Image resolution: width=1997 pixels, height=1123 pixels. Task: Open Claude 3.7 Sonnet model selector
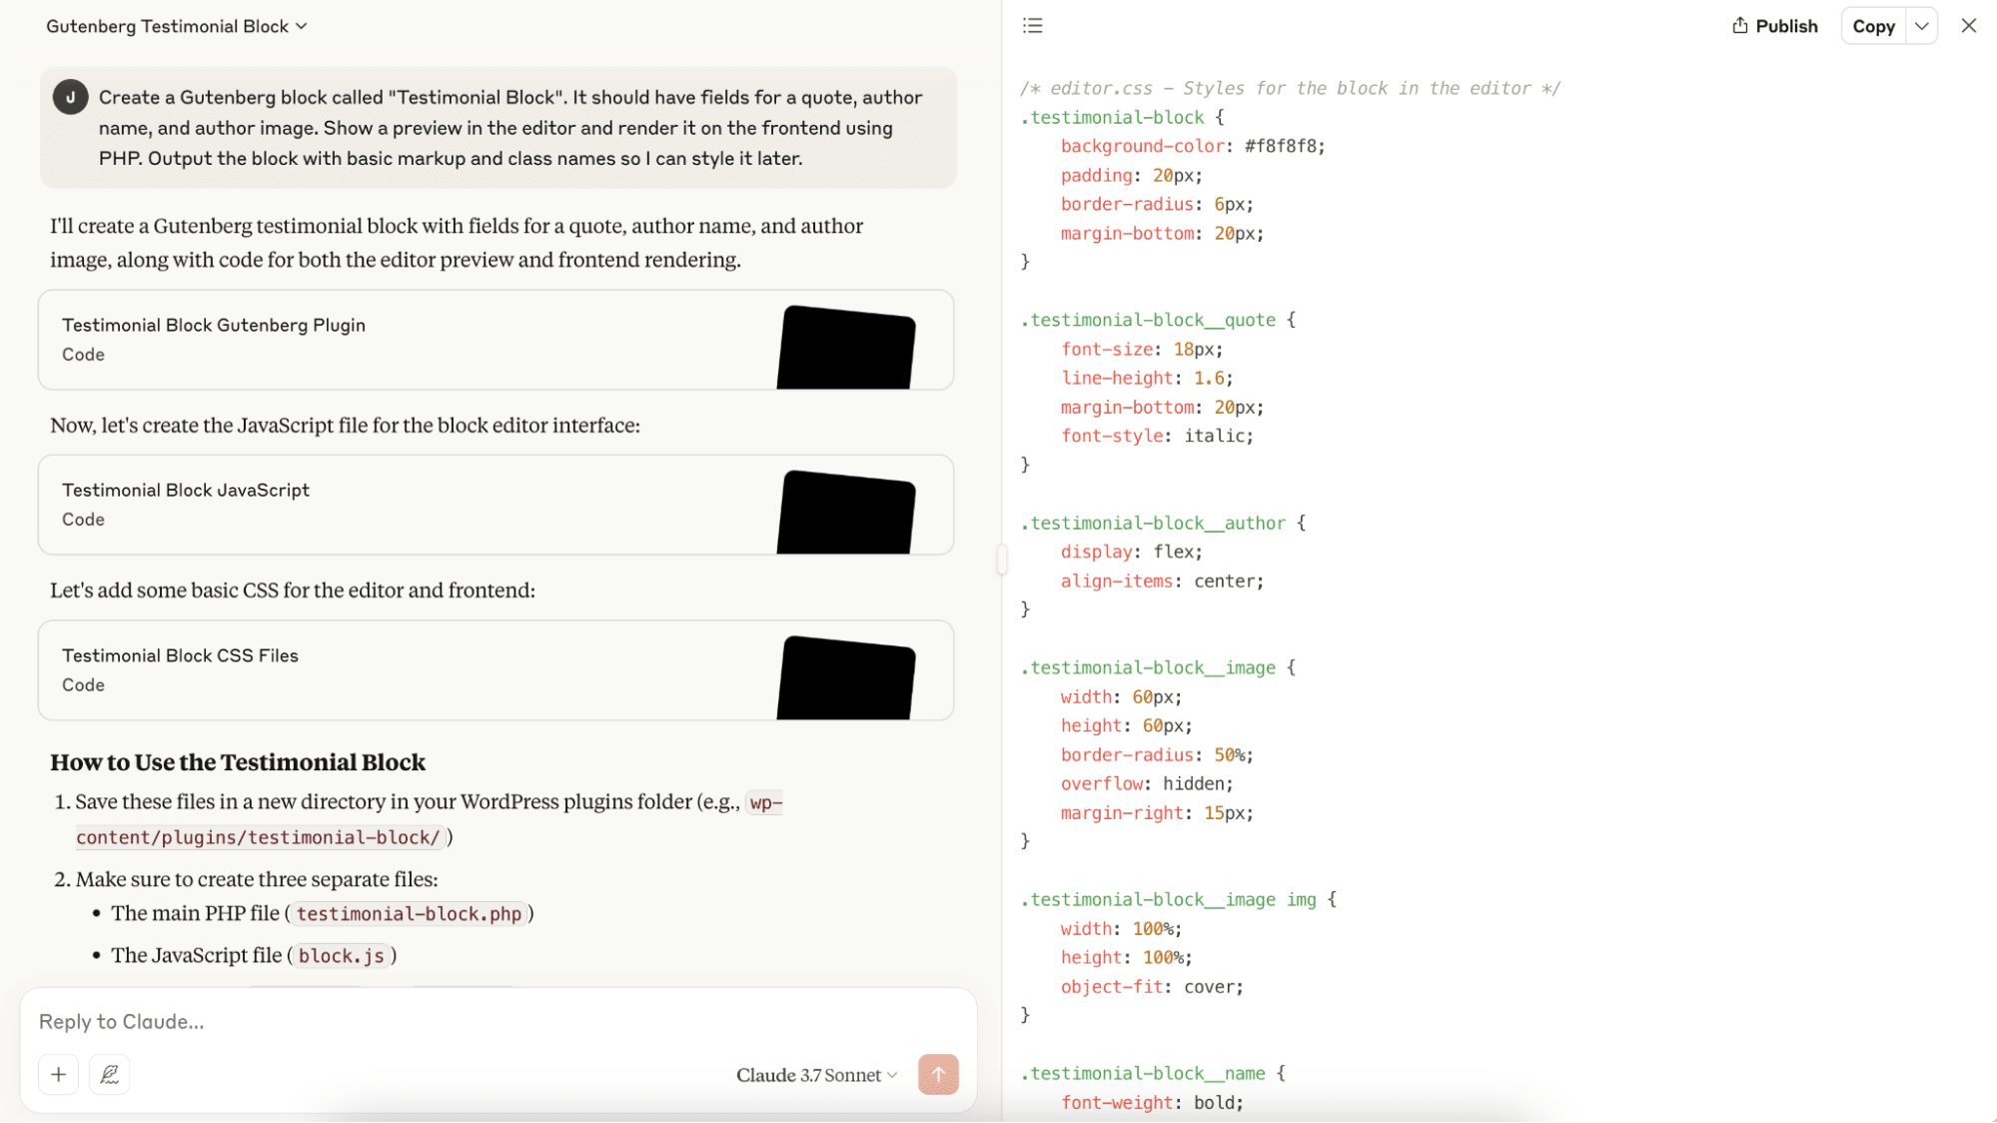pyautogui.click(x=816, y=1075)
